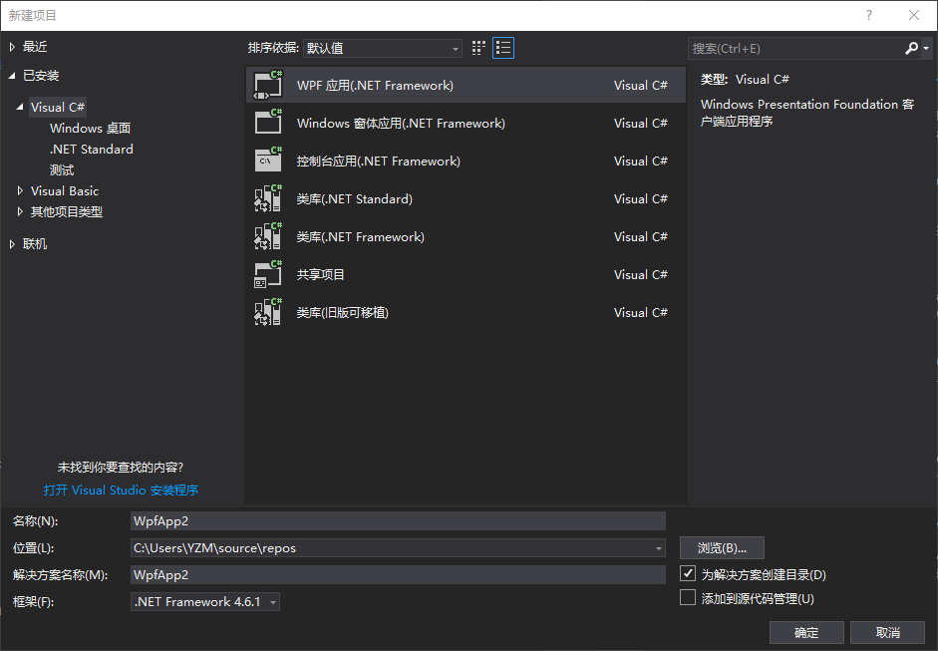Select WPF 应用(.NET Framework) template text
938x651 pixels.
[375, 85]
